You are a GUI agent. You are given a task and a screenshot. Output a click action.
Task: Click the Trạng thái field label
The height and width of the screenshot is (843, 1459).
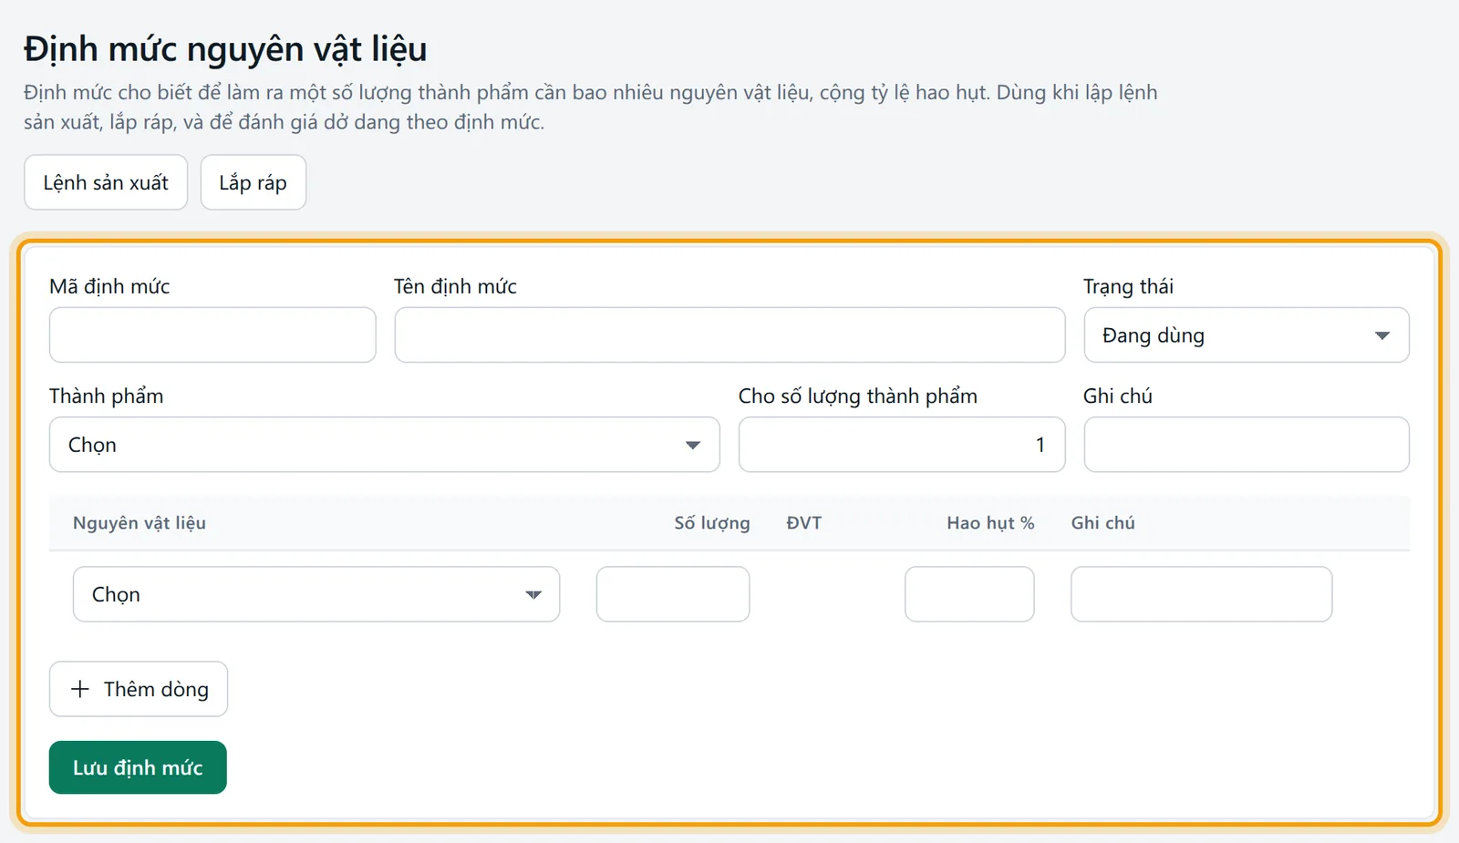pyautogui.click(x=1128, y=286)
